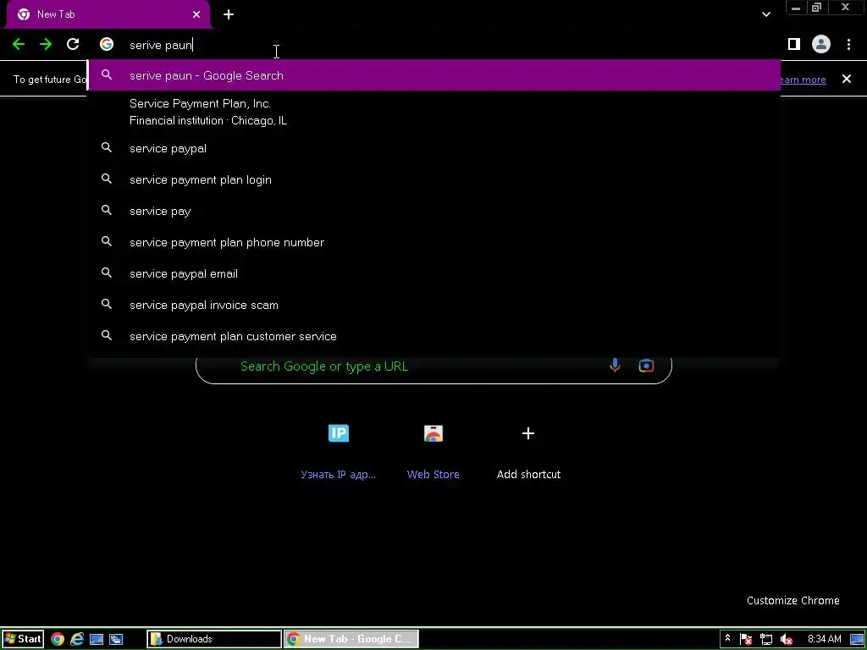Select 'serive paun - Google Search' suggestion
Screen dimensions: 867x650
pyautogui.click(x=434, y=75)
